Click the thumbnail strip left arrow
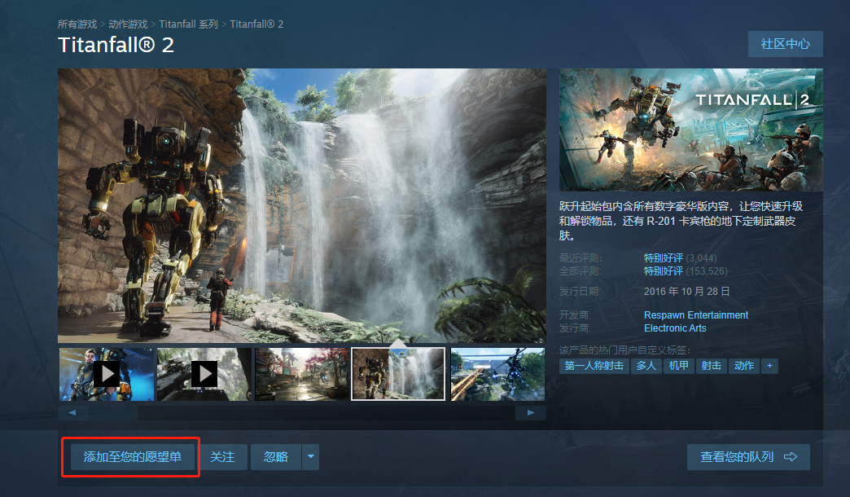Viewport: 850px width, 497px height. click(x=72, y=413)
